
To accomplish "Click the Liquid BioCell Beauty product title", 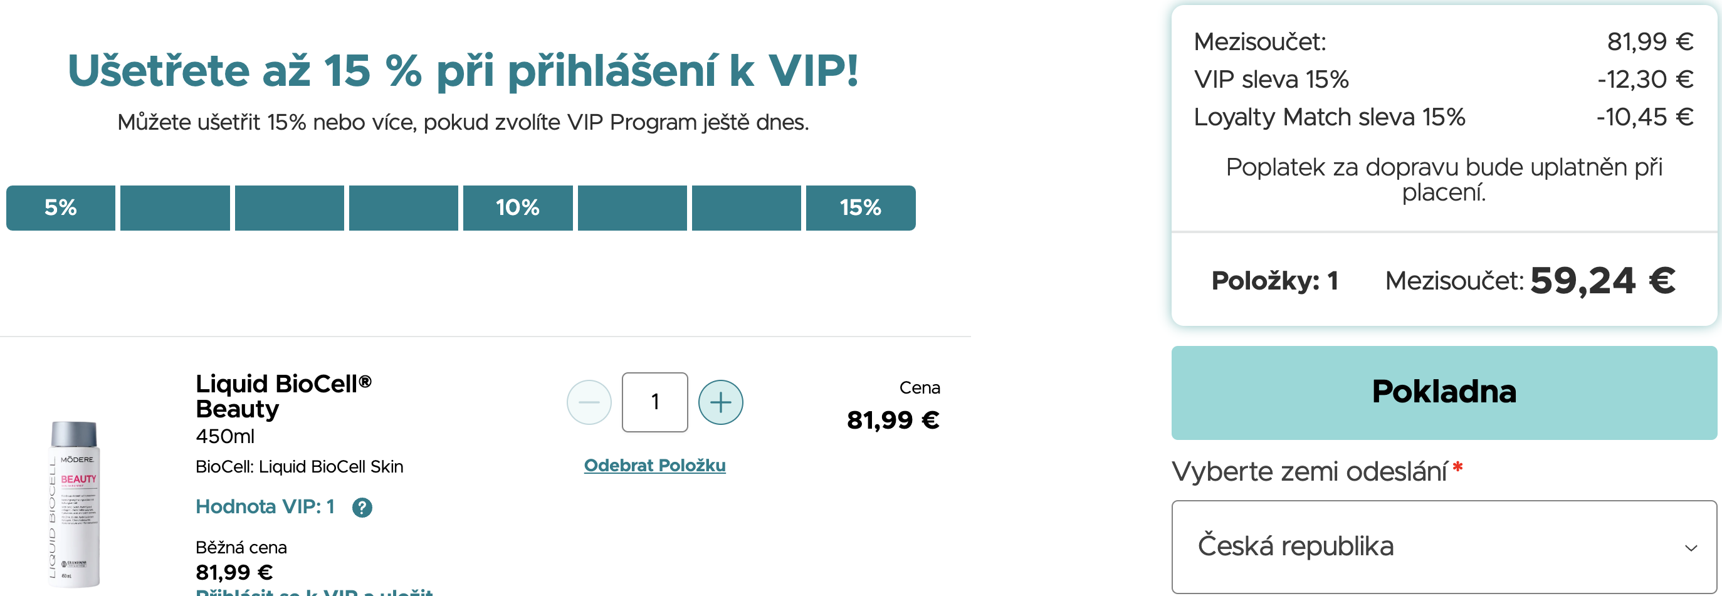I will (283, 395).
